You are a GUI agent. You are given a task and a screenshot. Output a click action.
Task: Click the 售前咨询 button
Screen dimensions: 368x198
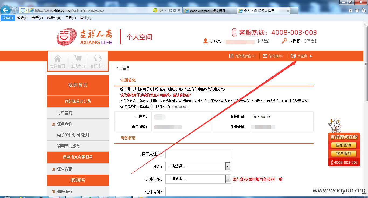(x=343, y=145)
